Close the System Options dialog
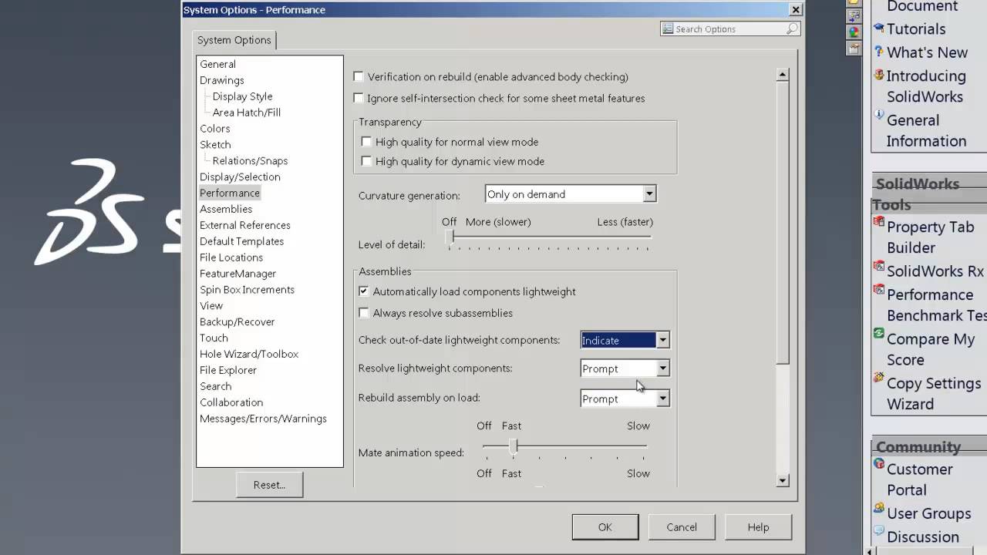The width and height of the screenshot is (987, 555). (796, 9)
